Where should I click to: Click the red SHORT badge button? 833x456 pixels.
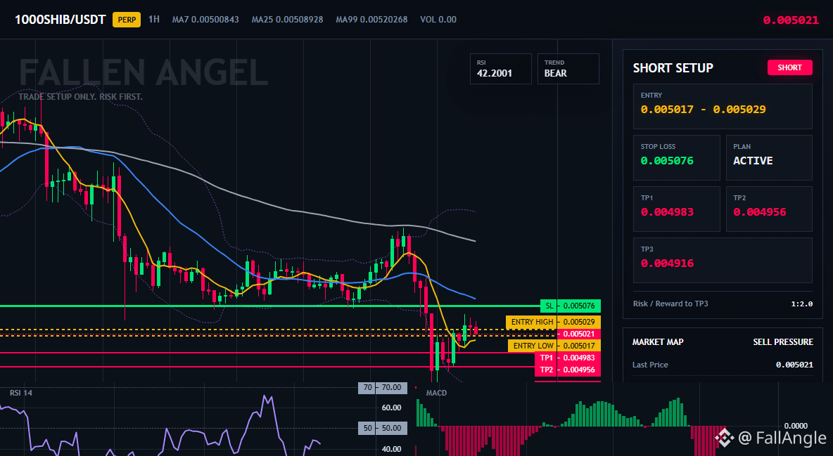click(x=790, y=67)
